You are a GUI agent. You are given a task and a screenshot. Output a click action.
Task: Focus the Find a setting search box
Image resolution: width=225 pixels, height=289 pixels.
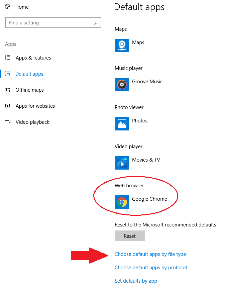pyautogui.click(x=53, y=23)
